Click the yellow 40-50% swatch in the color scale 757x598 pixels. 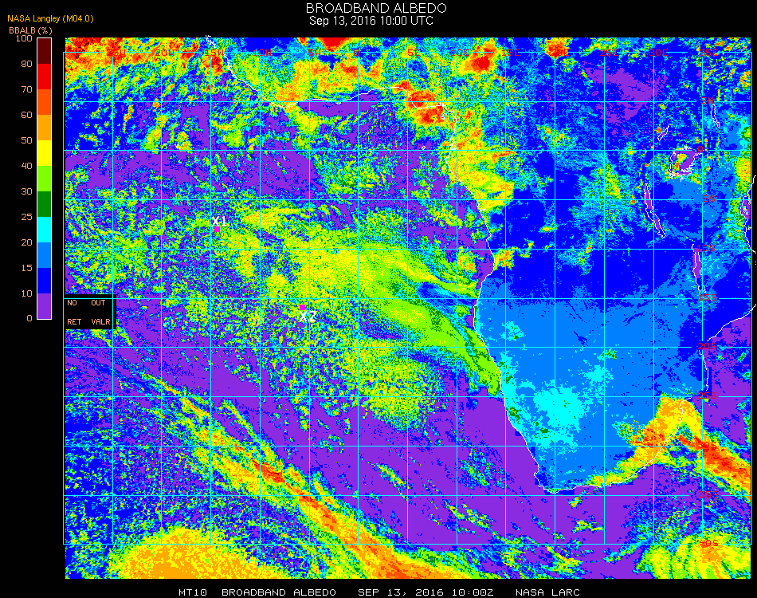(x=44, y=153)
